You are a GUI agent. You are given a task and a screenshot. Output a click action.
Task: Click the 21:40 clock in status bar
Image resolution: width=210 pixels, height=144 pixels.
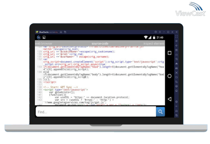pos(160,38)
